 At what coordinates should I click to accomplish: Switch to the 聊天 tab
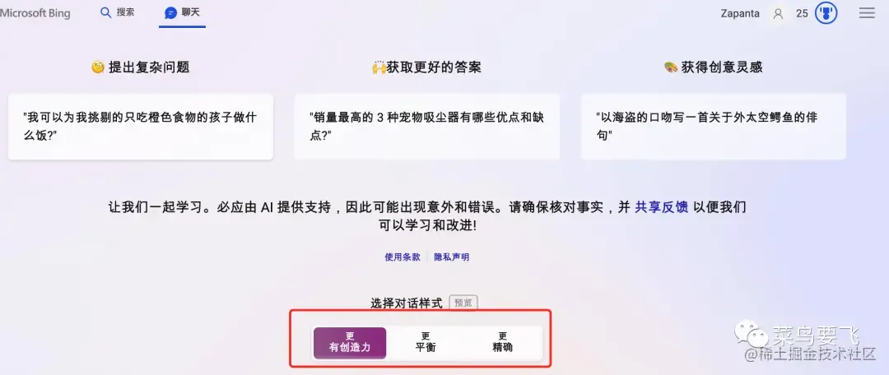point(183,12)
